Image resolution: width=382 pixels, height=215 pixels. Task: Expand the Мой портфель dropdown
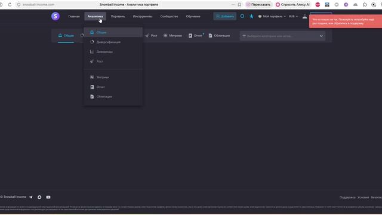click(272, 16)
